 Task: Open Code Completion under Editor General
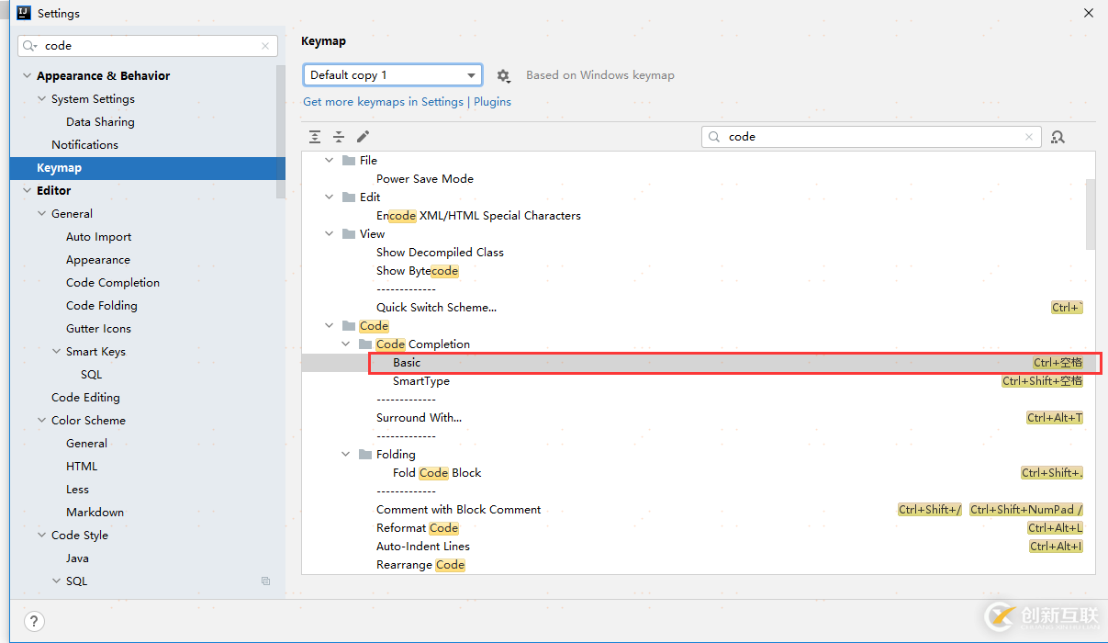tap(112, 283)
